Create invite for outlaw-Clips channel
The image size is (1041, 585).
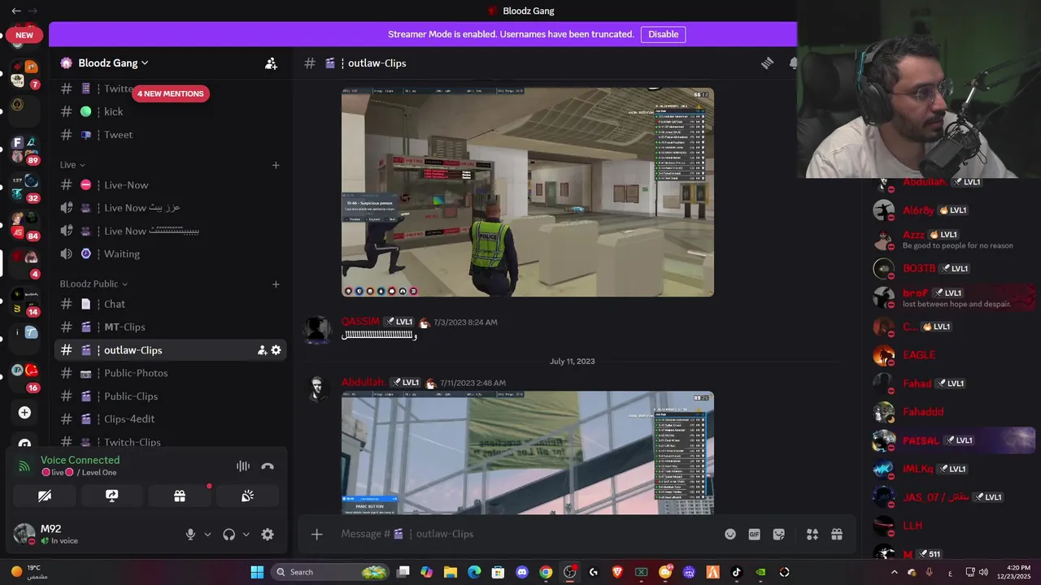[x=262, y=350]
